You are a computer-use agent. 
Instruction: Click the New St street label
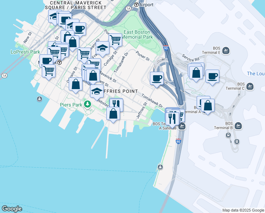point(28,38)
